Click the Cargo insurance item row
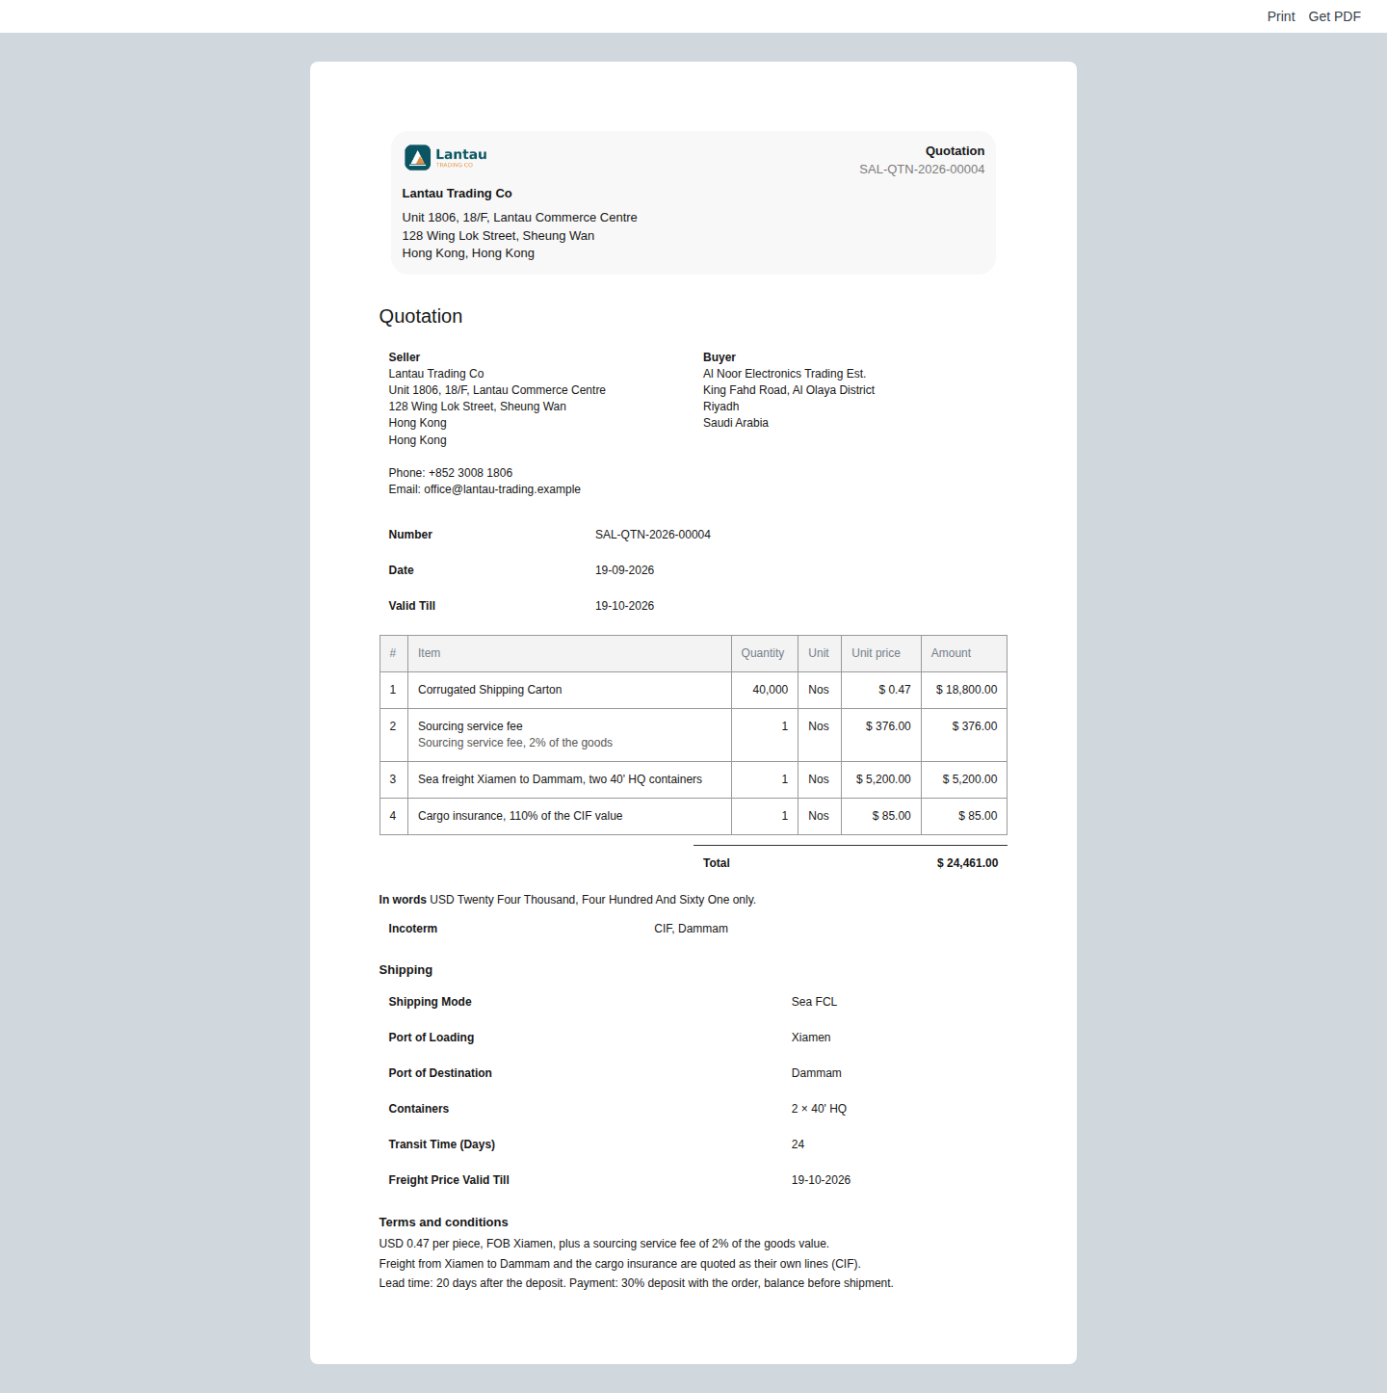This screenshot has height=1393, width=1387. (693, 816)
